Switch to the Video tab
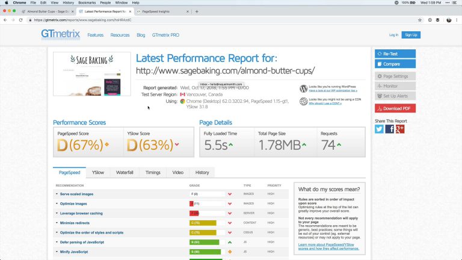This screenshot has width=462, height=260. pos(178,173)
